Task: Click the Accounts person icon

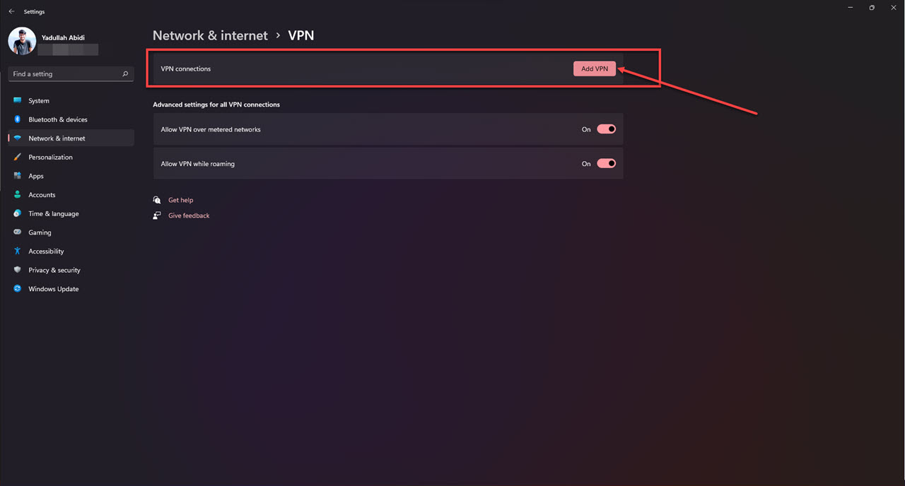Action: tap(18, 195)
